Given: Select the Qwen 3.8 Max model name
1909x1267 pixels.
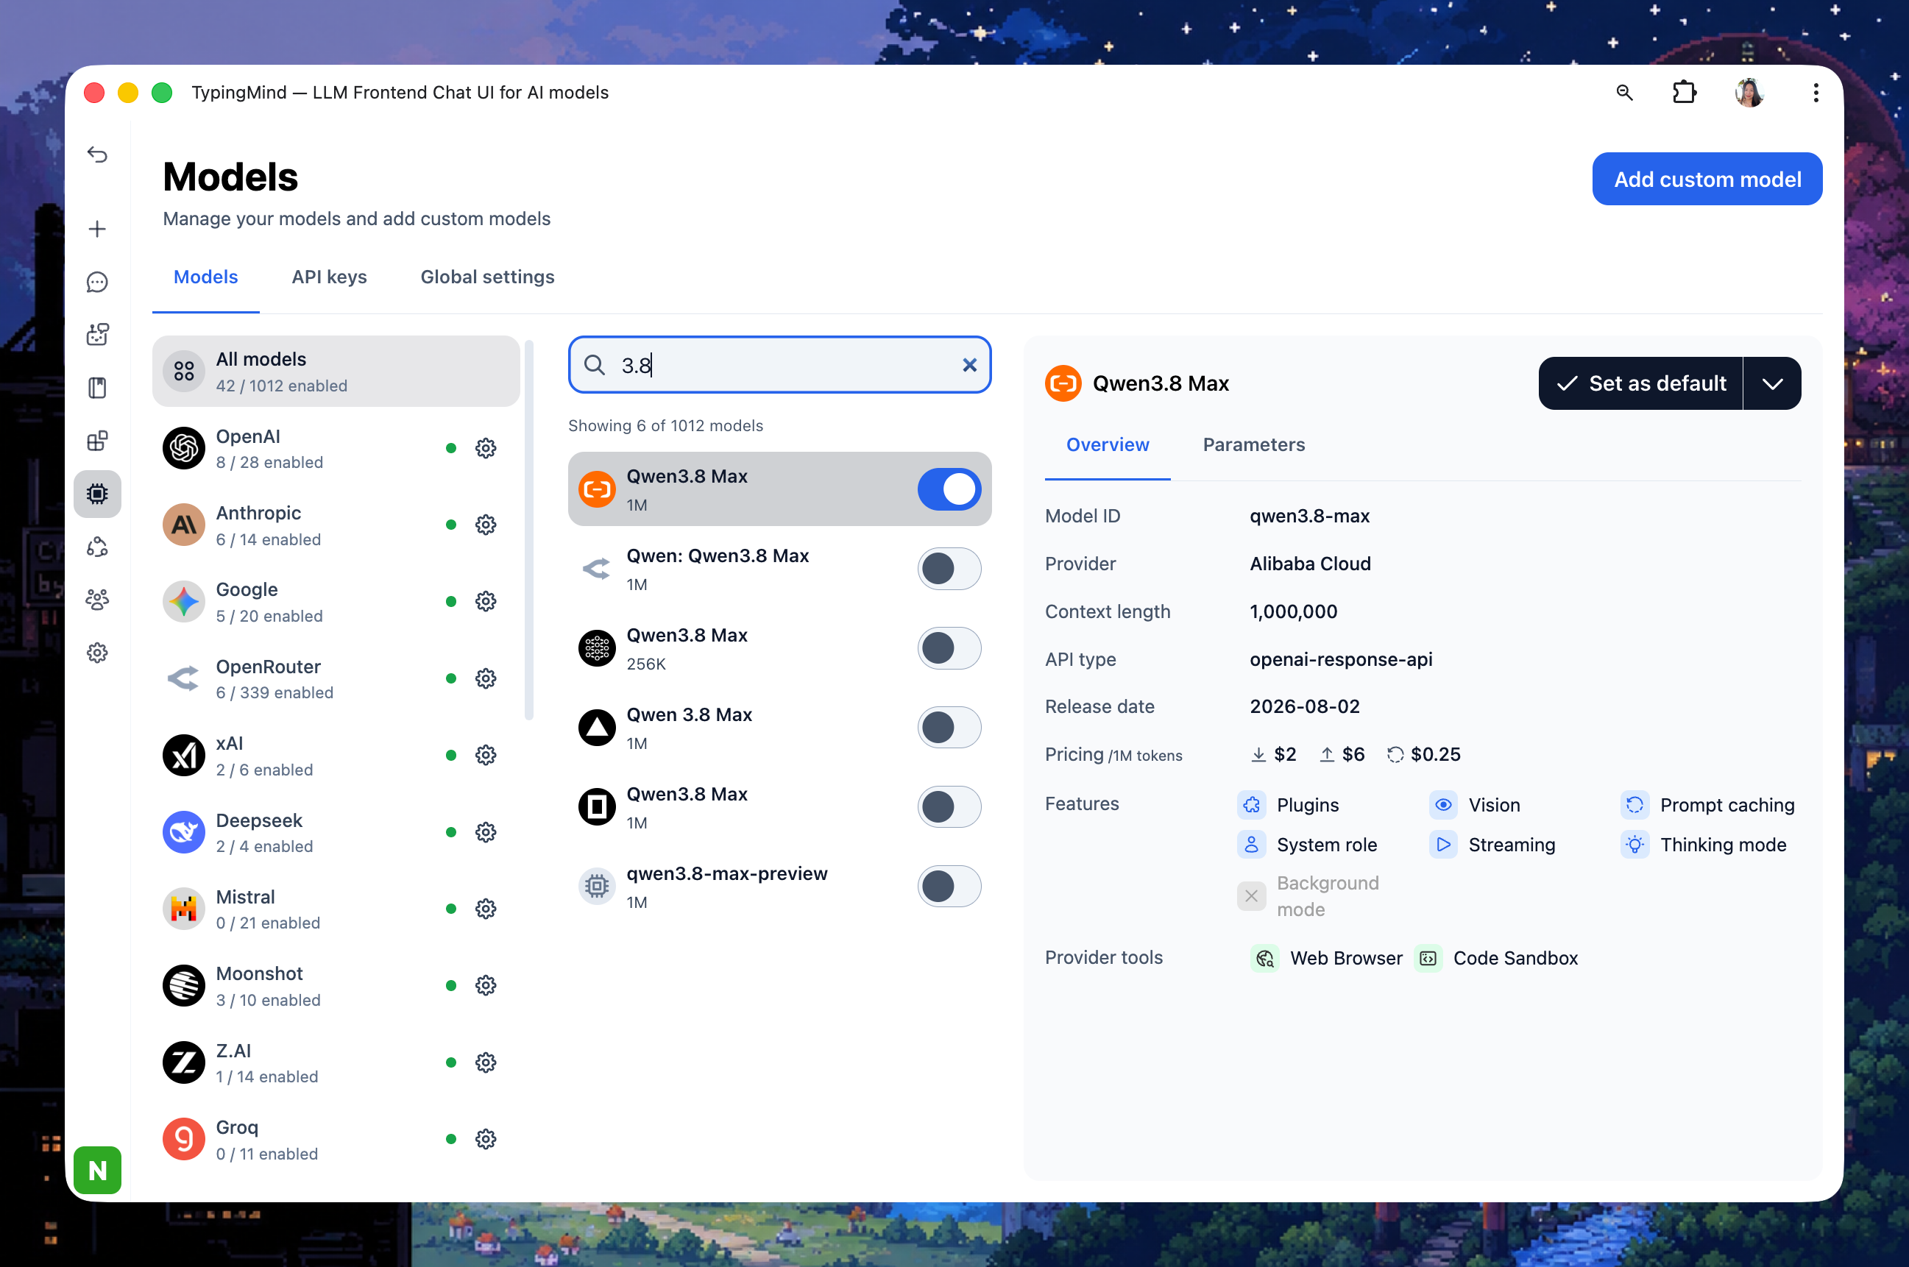Looking at the screenshot, I should (x=690, y=715).
